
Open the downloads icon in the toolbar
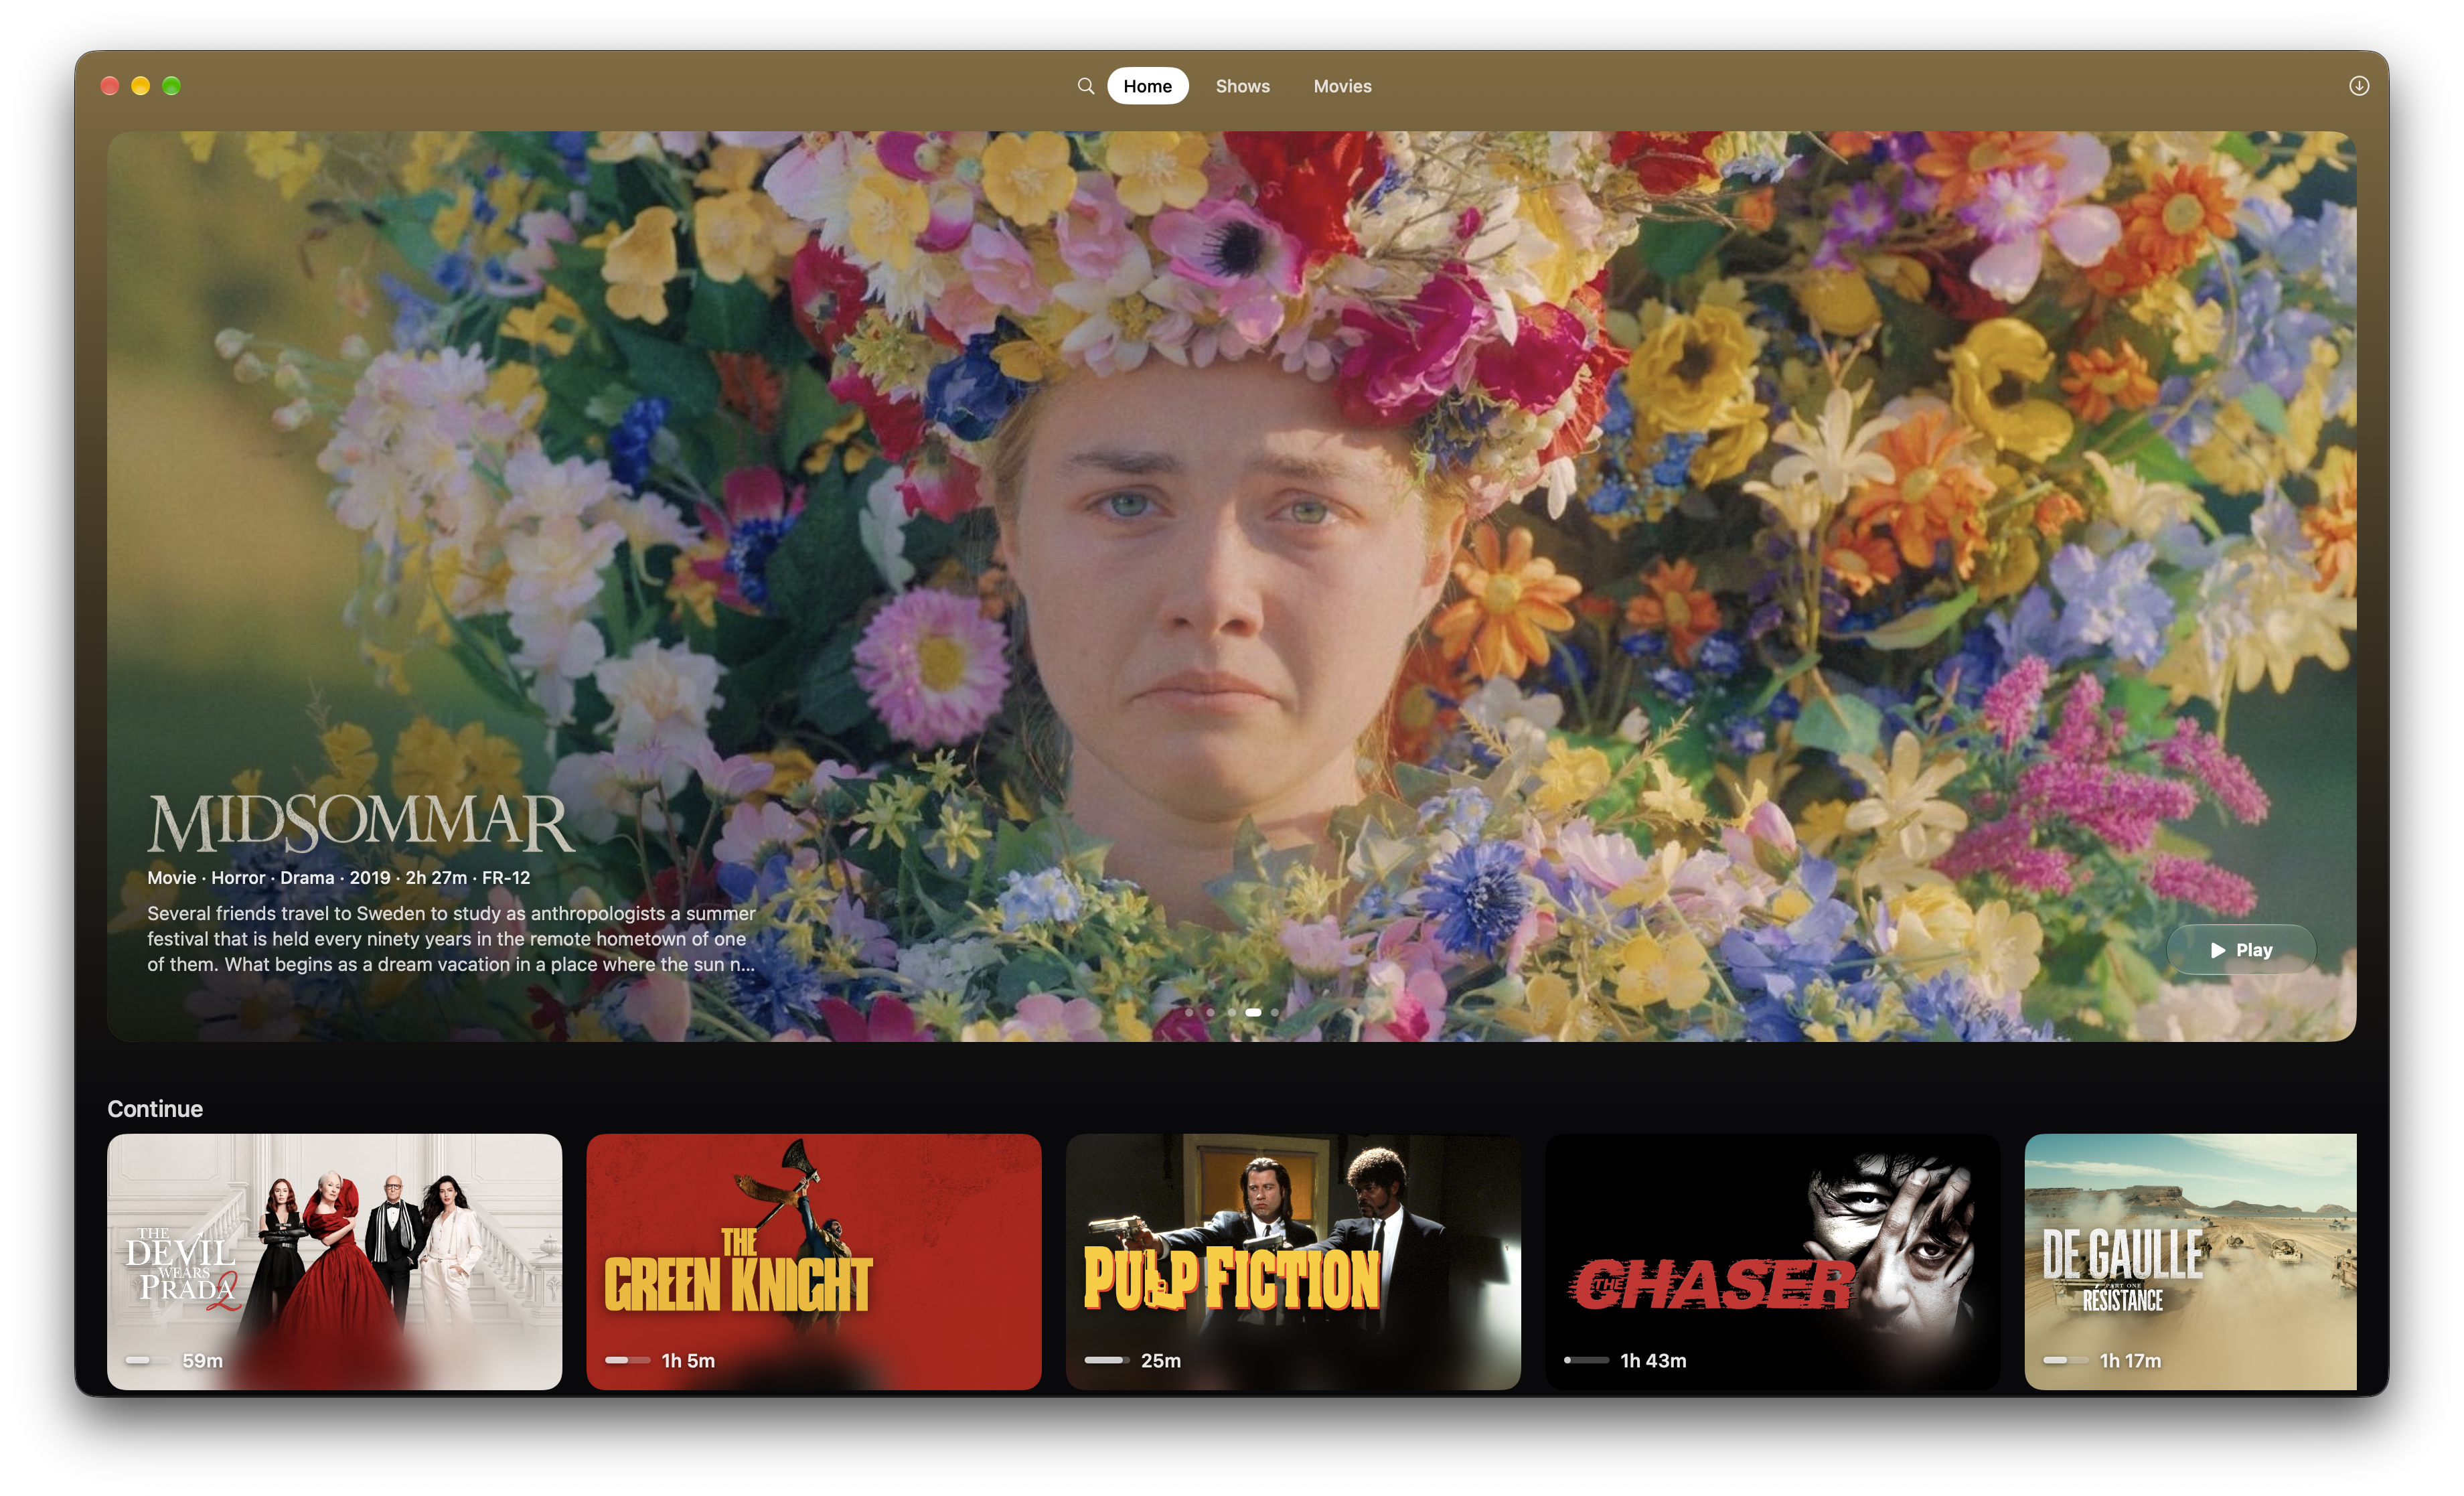[2358, 86]
